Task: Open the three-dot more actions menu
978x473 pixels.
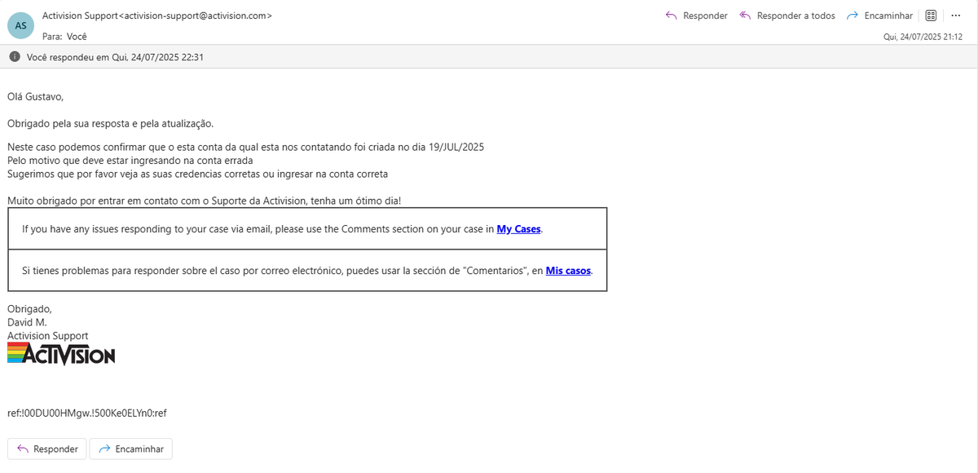Action: [x=956, y=15]
